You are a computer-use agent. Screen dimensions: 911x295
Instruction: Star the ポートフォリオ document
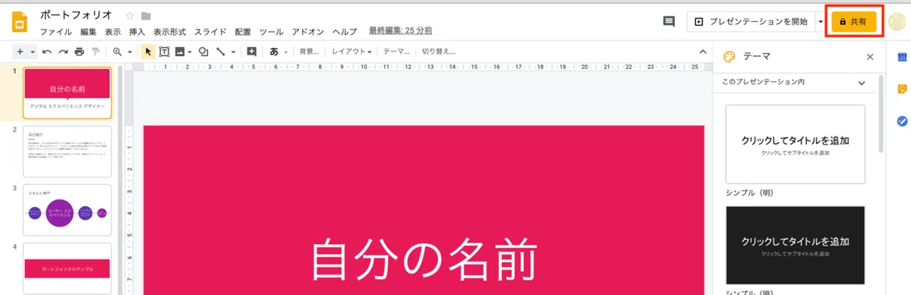130,16
